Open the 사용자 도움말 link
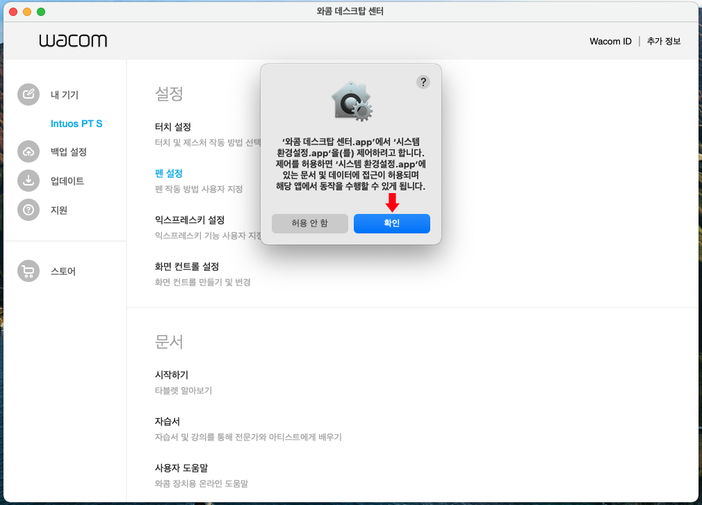This screenshot has width=702, height=505. (181, 468)
